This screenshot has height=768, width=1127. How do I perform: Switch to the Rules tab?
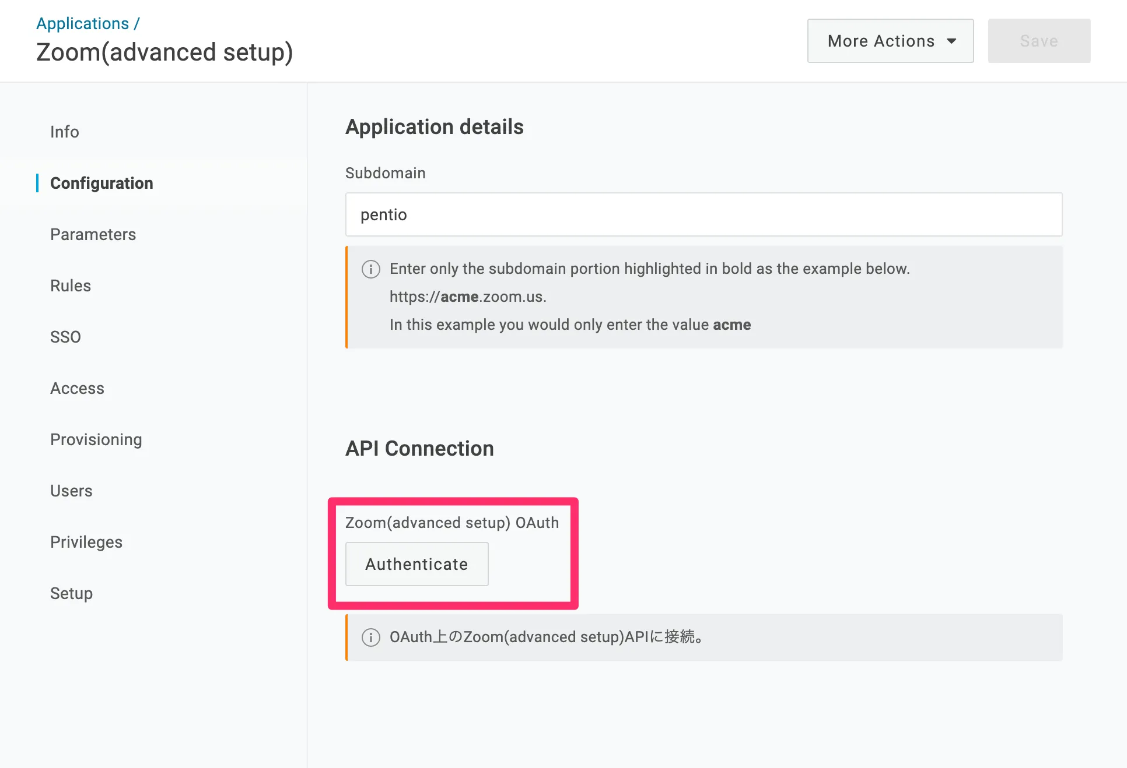click(x=71, y=286)
